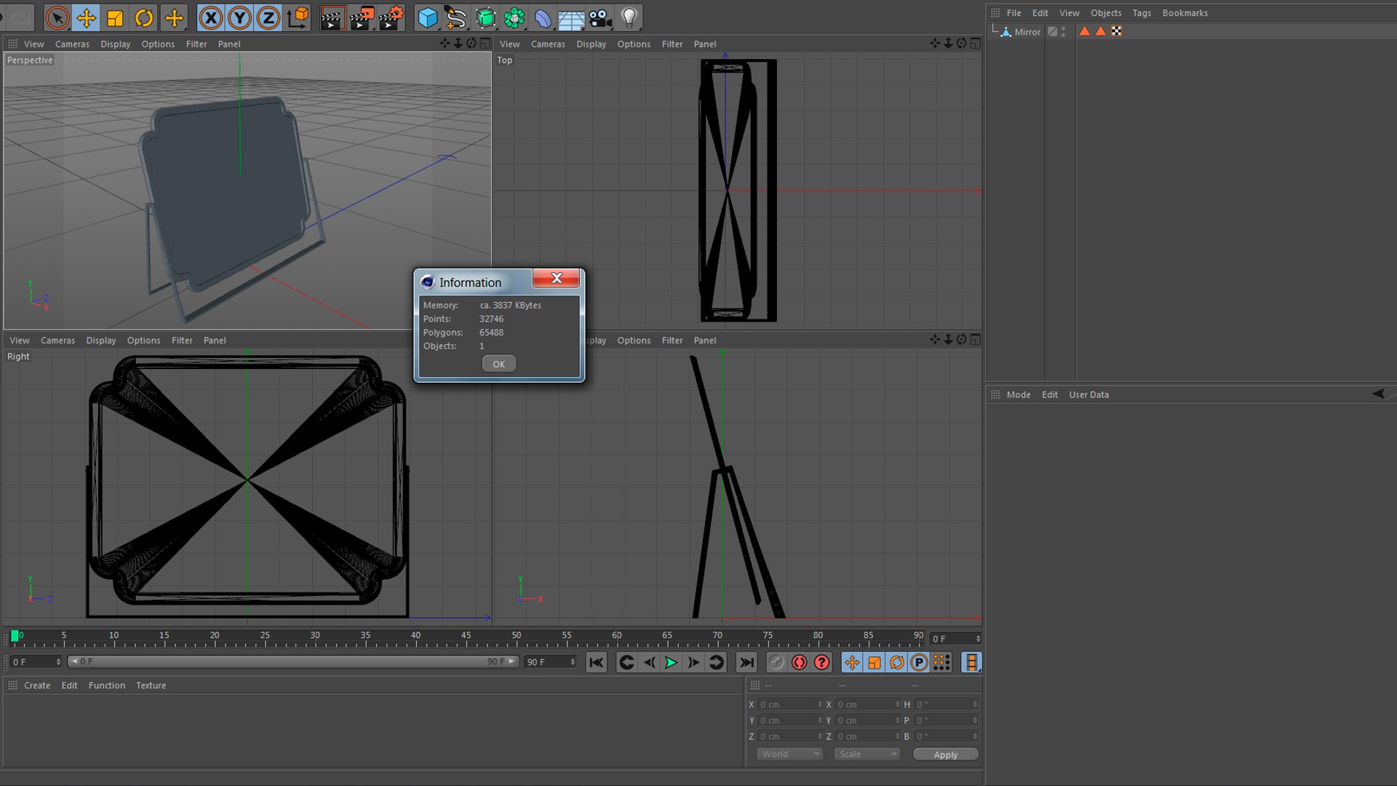Screen dimensions: 1397x786
Task: Activate the Move tool in the top toolbar
Action: 86,17
